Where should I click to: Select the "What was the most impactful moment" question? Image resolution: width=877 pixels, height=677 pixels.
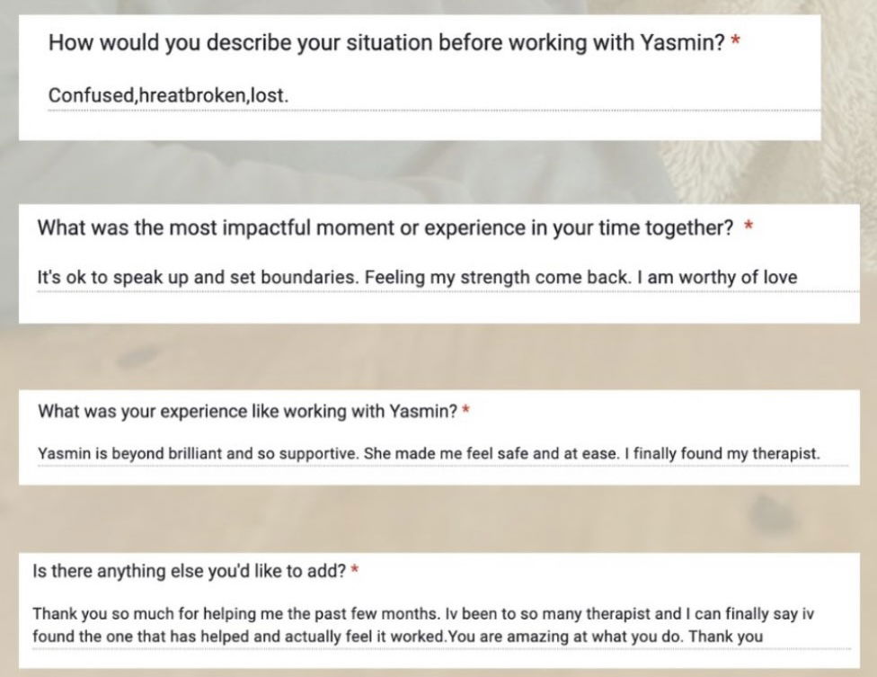coord(385,228)
